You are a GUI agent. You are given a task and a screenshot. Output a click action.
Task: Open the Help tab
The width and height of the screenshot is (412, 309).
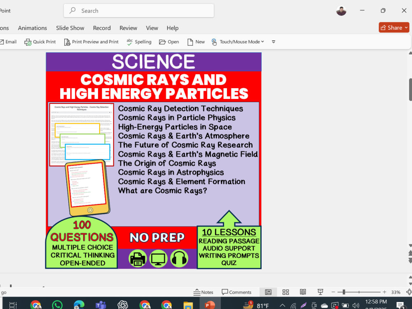click(172, 28)
